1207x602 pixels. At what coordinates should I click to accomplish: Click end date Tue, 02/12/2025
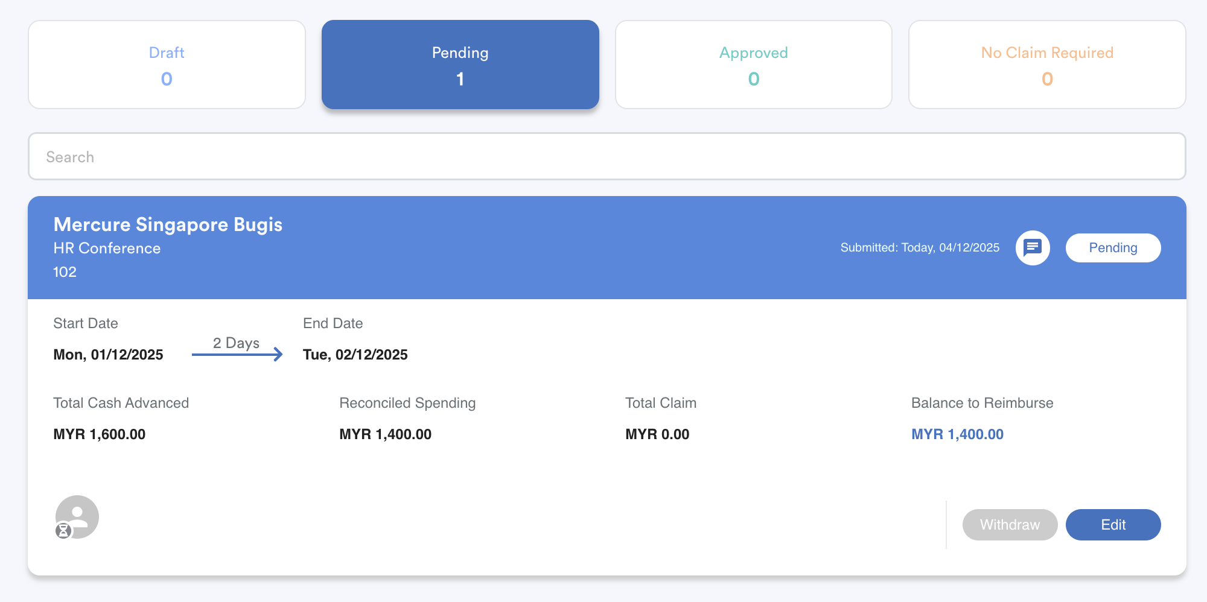coord(355,355)
